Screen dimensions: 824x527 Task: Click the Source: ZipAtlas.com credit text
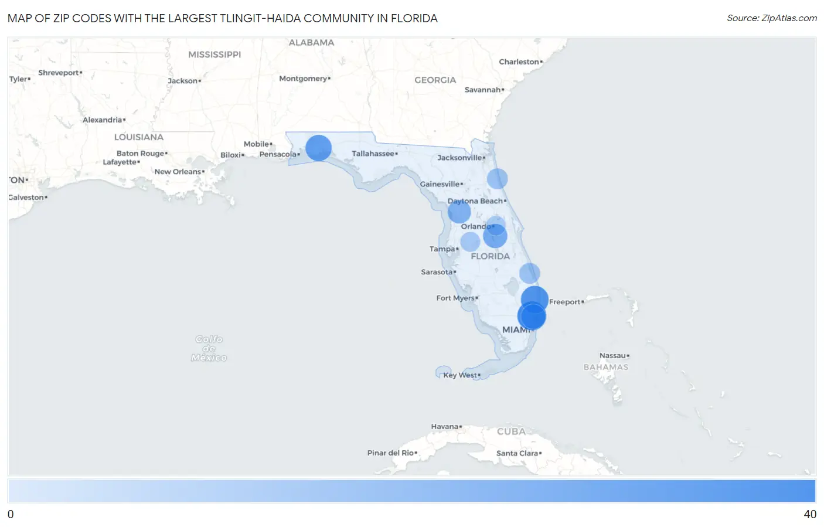pyautogui.click(x=772, y=18)
